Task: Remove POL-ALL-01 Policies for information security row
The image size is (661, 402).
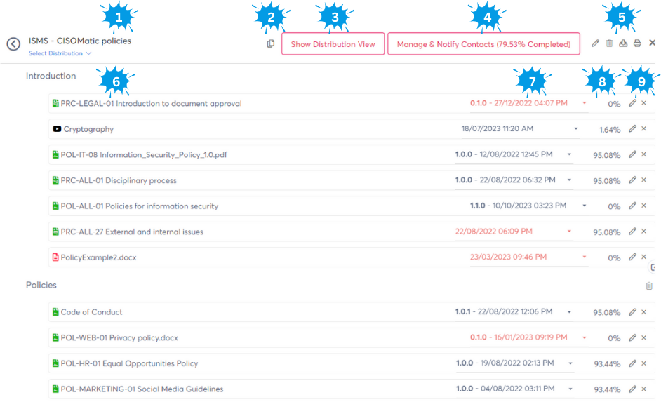Action: (x=643, y=206)
